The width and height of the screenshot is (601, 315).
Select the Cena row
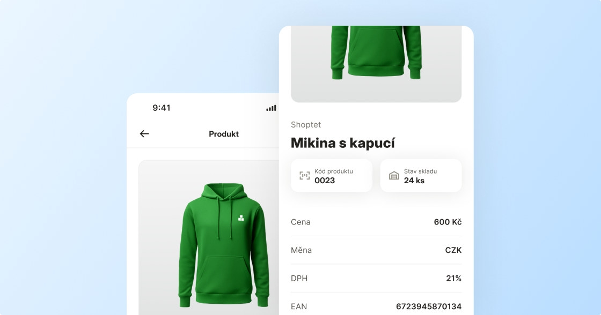[376, 222]
